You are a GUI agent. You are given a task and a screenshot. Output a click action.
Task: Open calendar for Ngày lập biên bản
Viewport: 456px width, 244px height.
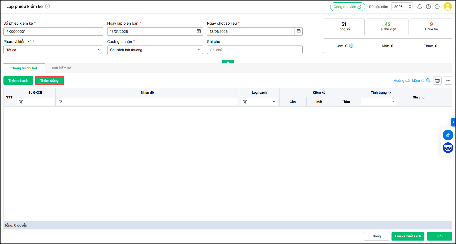199,31
